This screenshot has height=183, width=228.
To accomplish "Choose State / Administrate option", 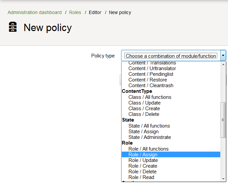I will pyautogui.click(x=171, y=137).
